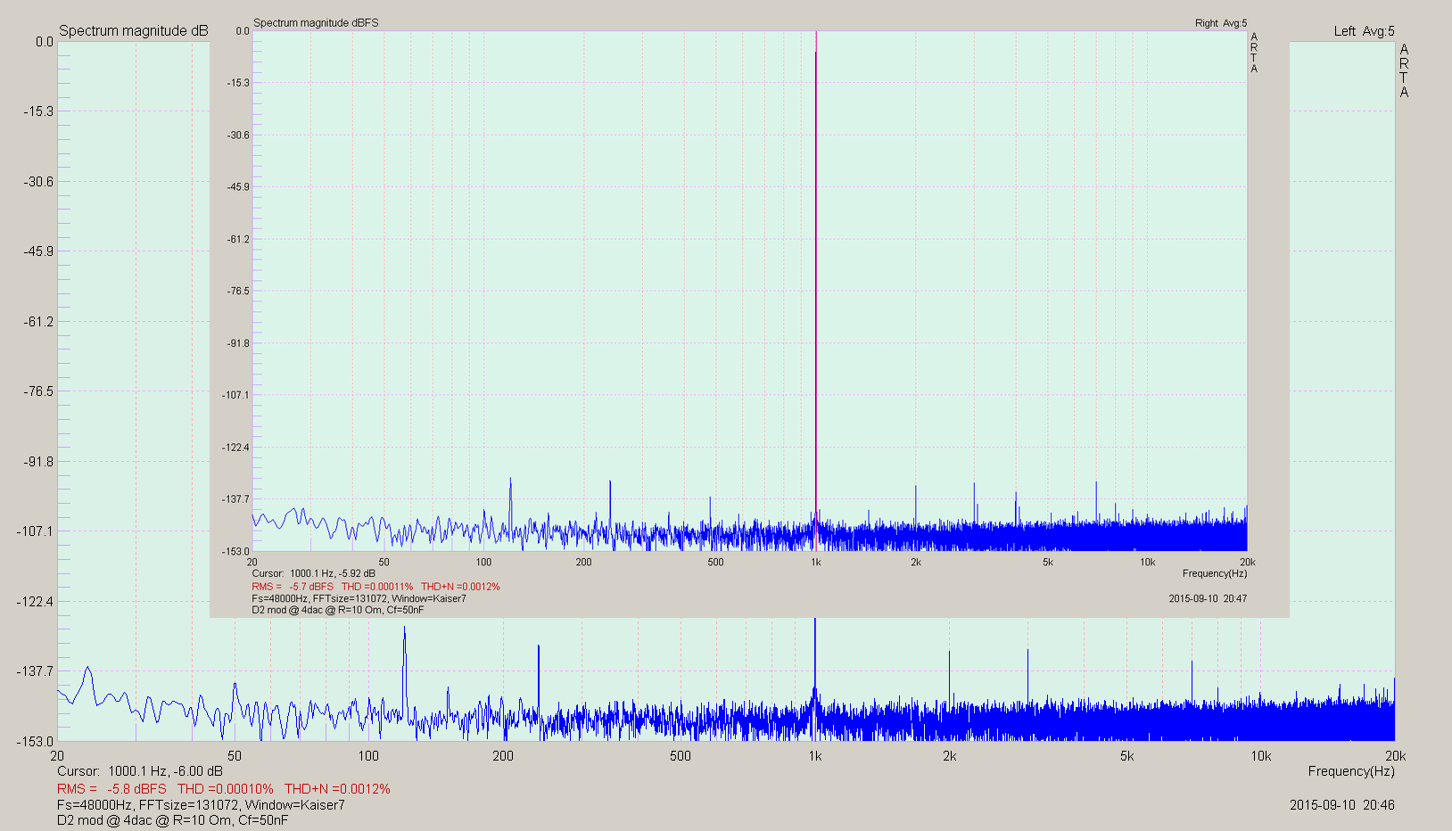Click the '-107.1' y-axis label of Left plot
The height and width of the screenshot is (831, 1452).
(x=35, y=531)
